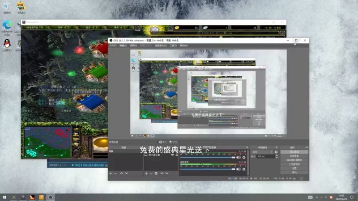
Task: Open the 视图(V) menu in OBS
Action: point(133,46)
